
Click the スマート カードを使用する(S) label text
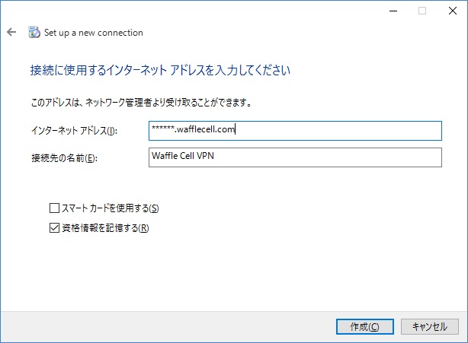110,208
